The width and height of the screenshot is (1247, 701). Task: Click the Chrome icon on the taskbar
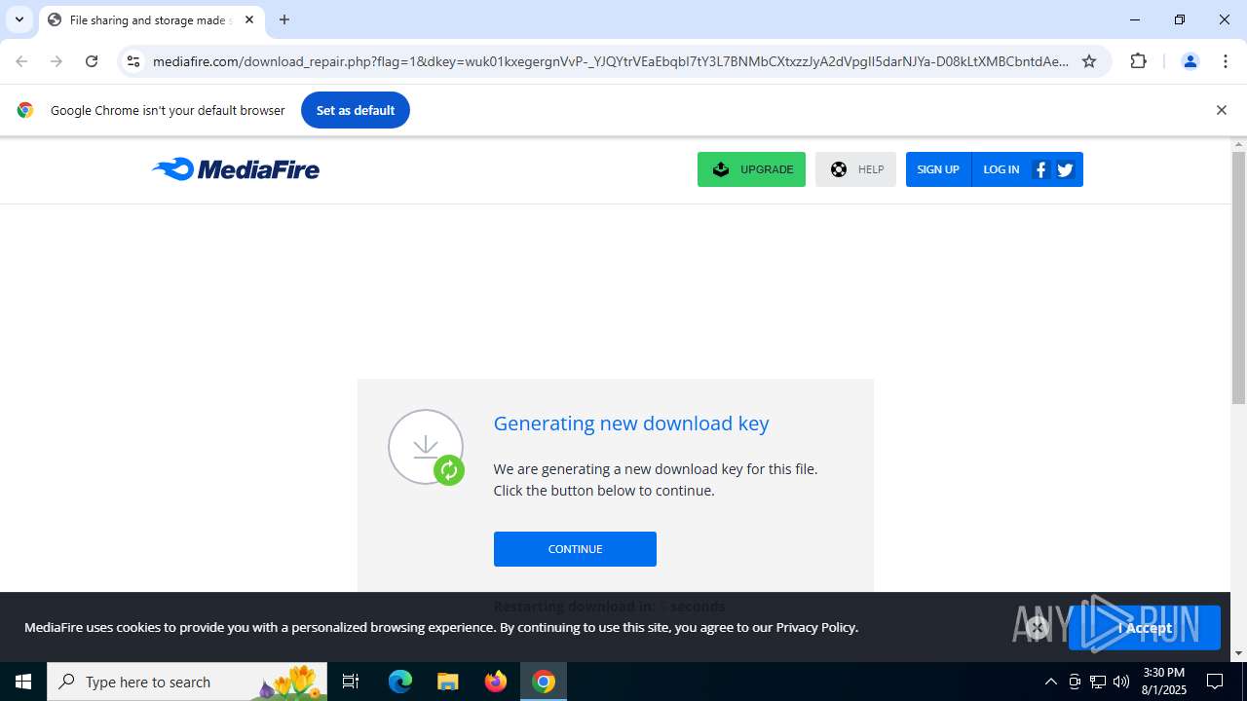544,682
